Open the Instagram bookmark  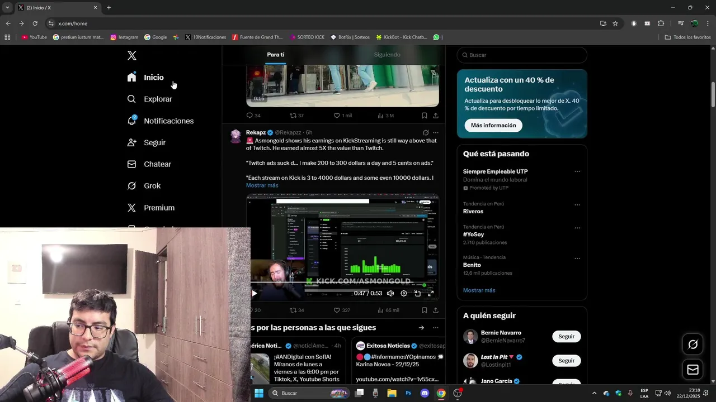[x=124, y=37]
